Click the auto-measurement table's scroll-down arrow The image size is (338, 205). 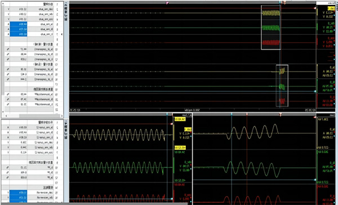3,112
